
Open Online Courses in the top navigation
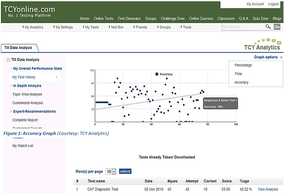point(201,19)
